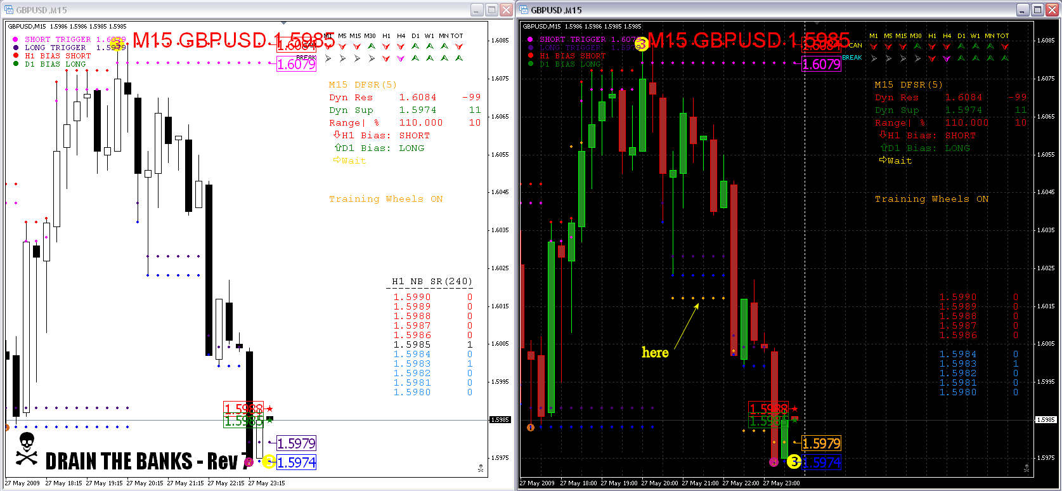The width and height of the screenshot is (1062, 491).
Task: Click the BREAK row M15 gray arrow, white chart
Action: coord(357,58)
